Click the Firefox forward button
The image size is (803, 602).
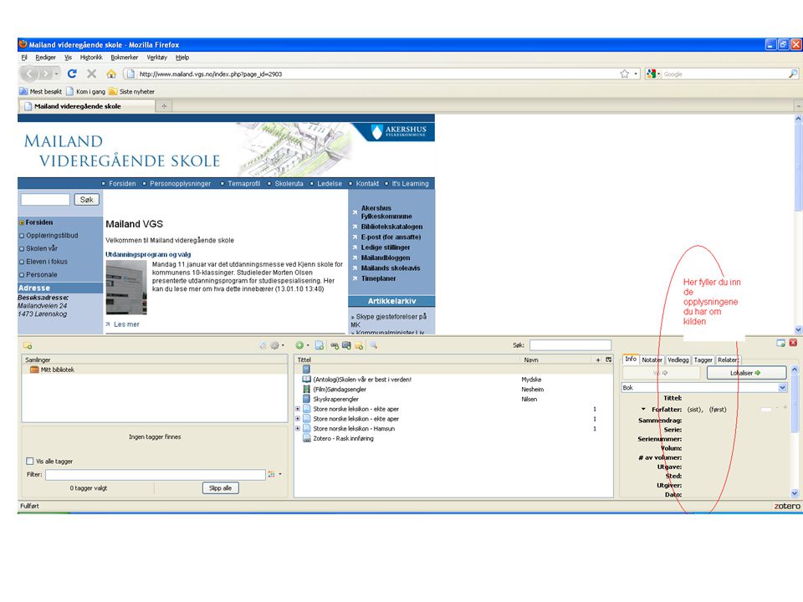coord(46,74)
